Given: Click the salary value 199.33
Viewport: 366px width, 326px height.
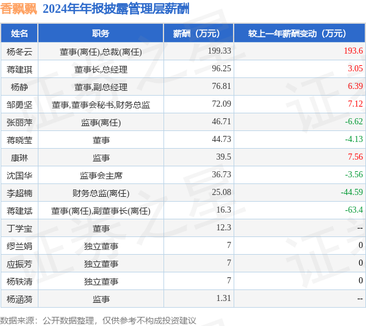Looking at the screenshot, I should pyautogui.click(x=220, y=51).
